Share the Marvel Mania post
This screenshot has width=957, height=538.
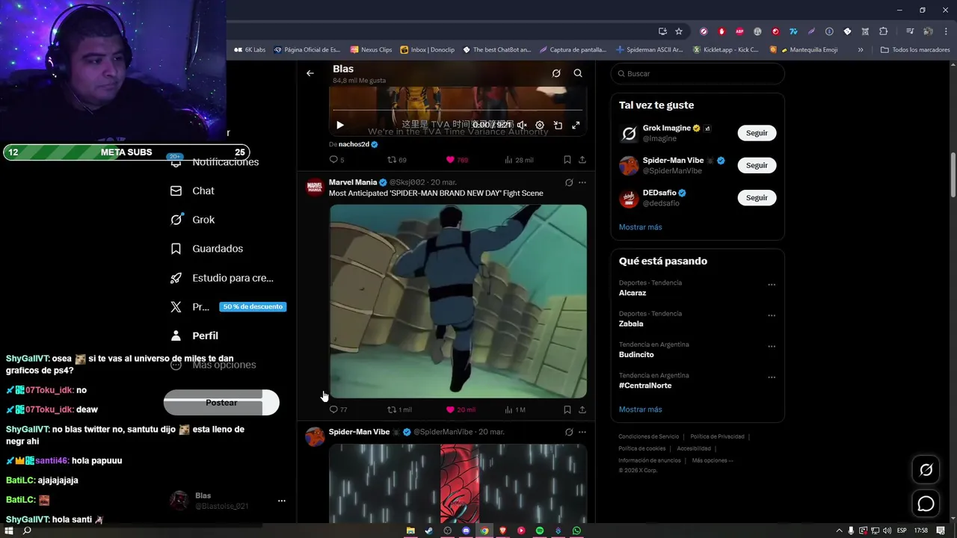[x=582, y=409]
